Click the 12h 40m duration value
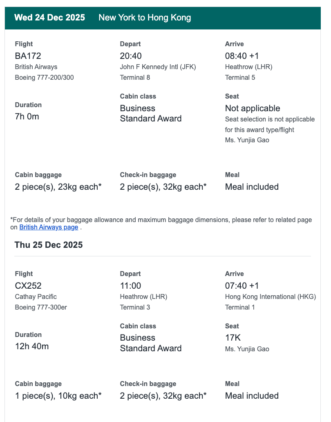 (32, 346)
